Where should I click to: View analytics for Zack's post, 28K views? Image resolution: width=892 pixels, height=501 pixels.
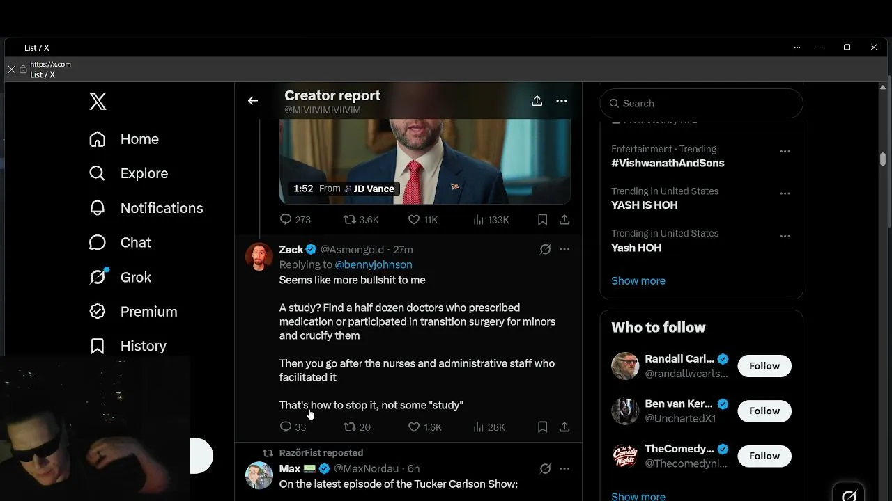tap(489, 427)
